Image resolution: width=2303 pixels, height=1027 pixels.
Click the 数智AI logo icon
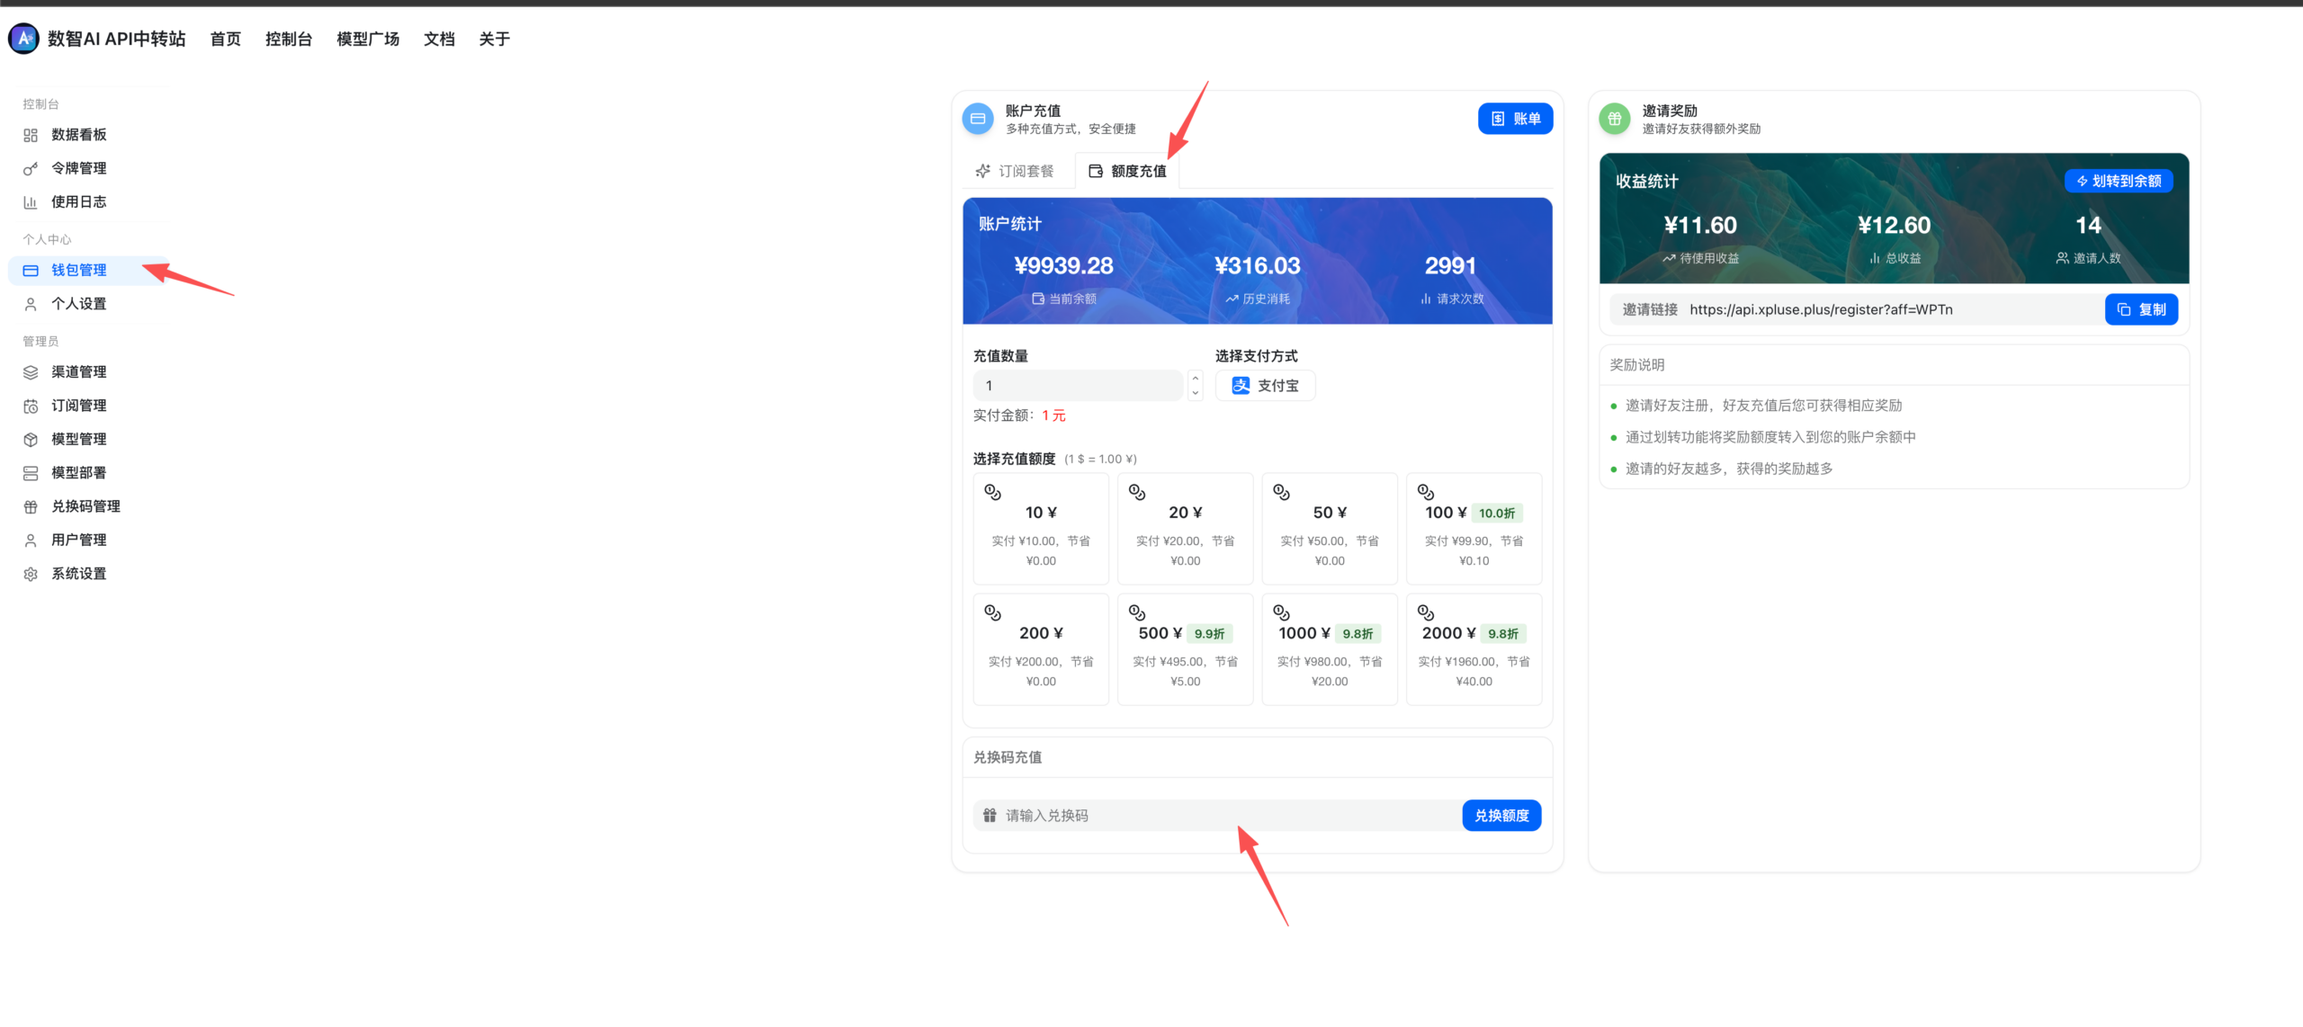(23, 39)
